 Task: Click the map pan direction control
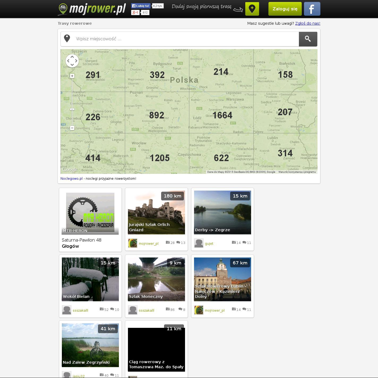[72, 61]
